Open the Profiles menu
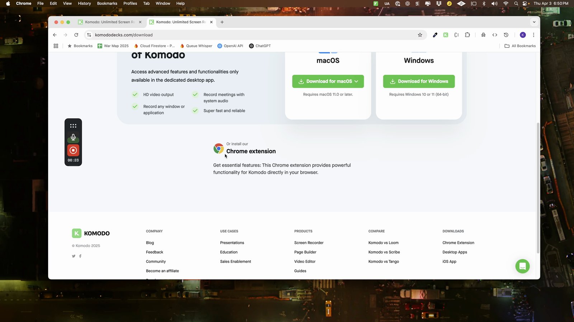This screenshot has width=574, height=322. (130, 3)
